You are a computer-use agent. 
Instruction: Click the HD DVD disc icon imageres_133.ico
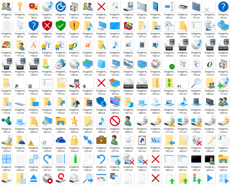tap(223, 45)
